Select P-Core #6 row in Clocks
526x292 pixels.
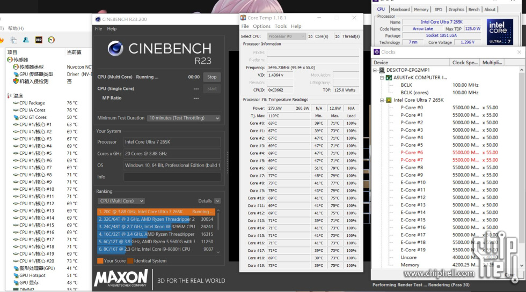tap(446, 153)
